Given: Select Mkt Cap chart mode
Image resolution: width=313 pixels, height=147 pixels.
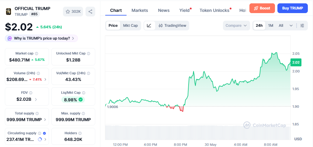Looking at the screenshot, I should point(130,26).
